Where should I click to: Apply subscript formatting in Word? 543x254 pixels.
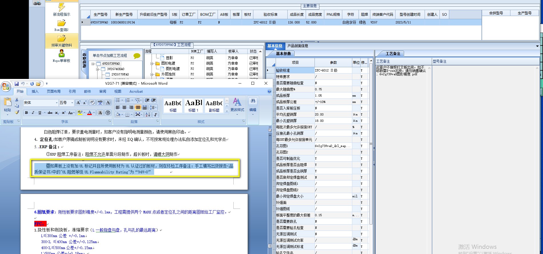pos(57,113)
